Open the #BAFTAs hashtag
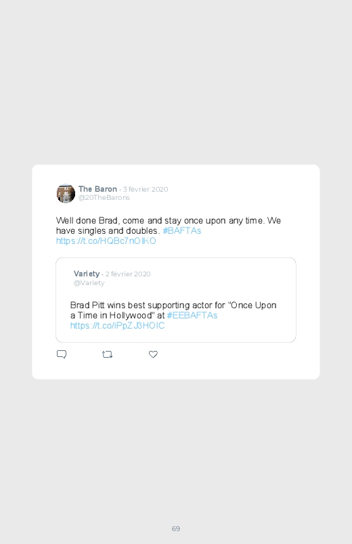The width and height of the screenshot is (352, 544). pyautogui.click(x=182, y=231)
